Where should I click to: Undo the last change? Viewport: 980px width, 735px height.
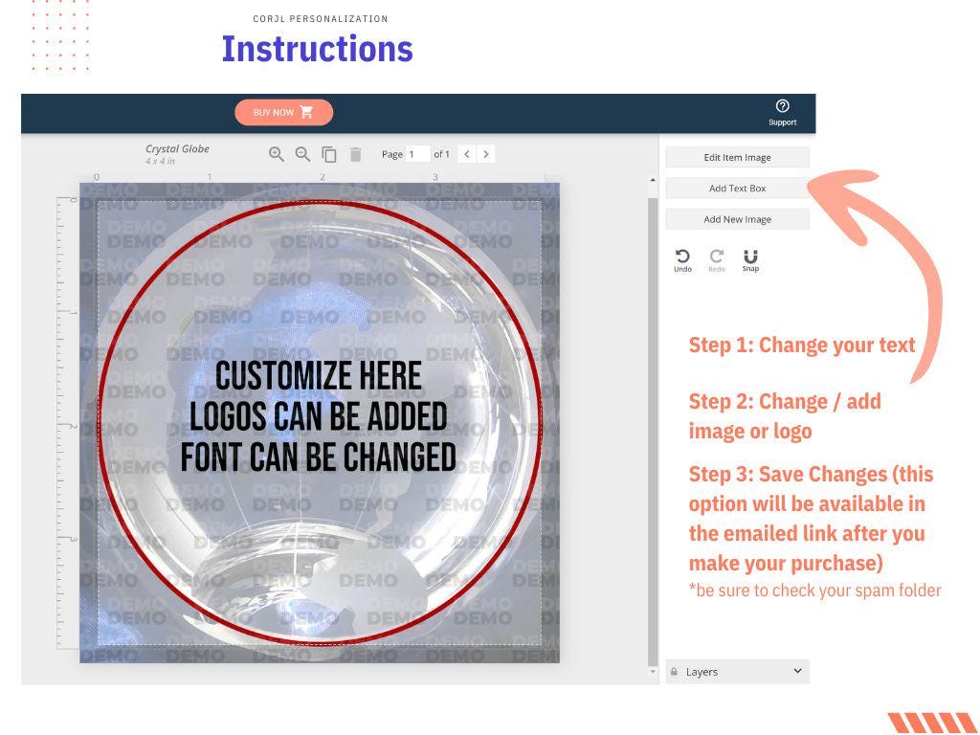click(682, 258)
